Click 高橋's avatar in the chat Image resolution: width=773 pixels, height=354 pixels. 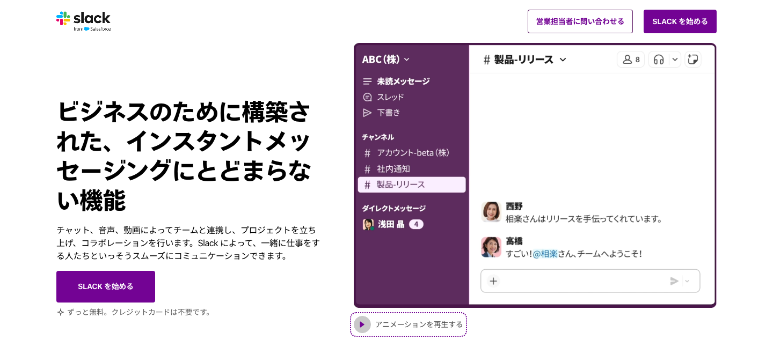491,247
